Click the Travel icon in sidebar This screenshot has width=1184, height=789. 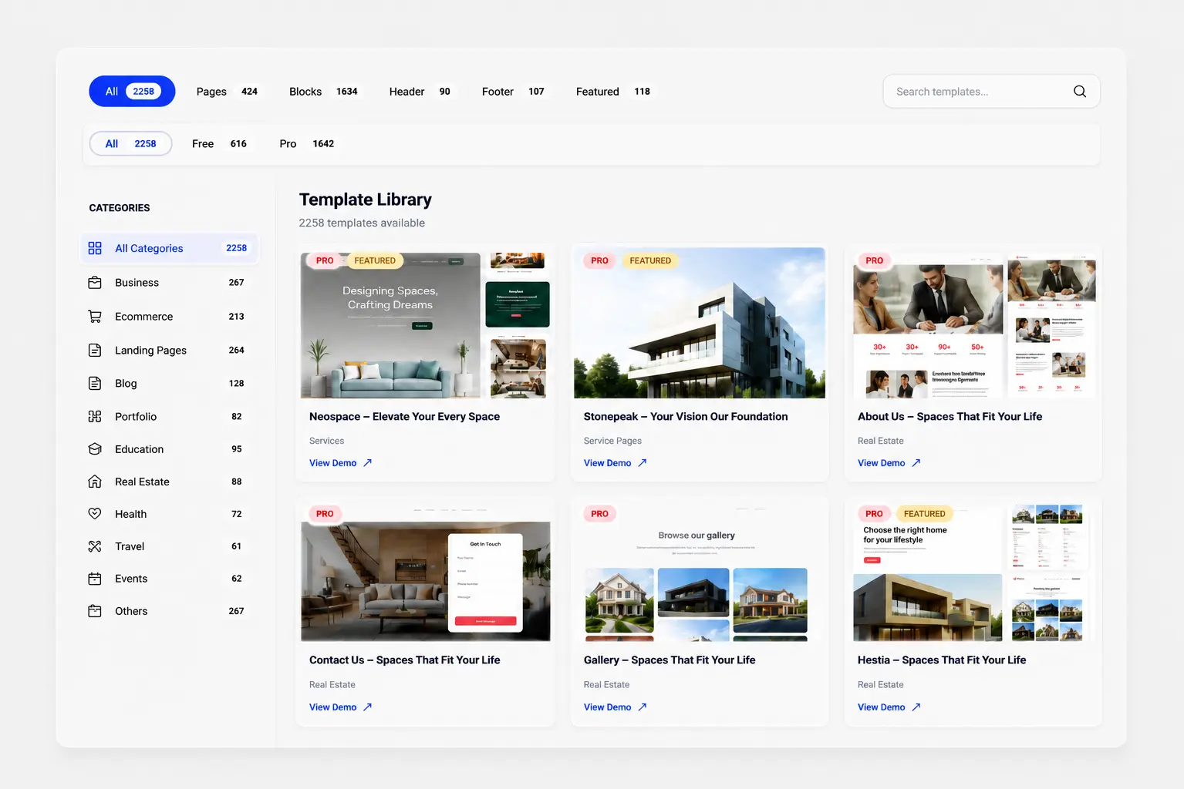click(x=95, y=546)
